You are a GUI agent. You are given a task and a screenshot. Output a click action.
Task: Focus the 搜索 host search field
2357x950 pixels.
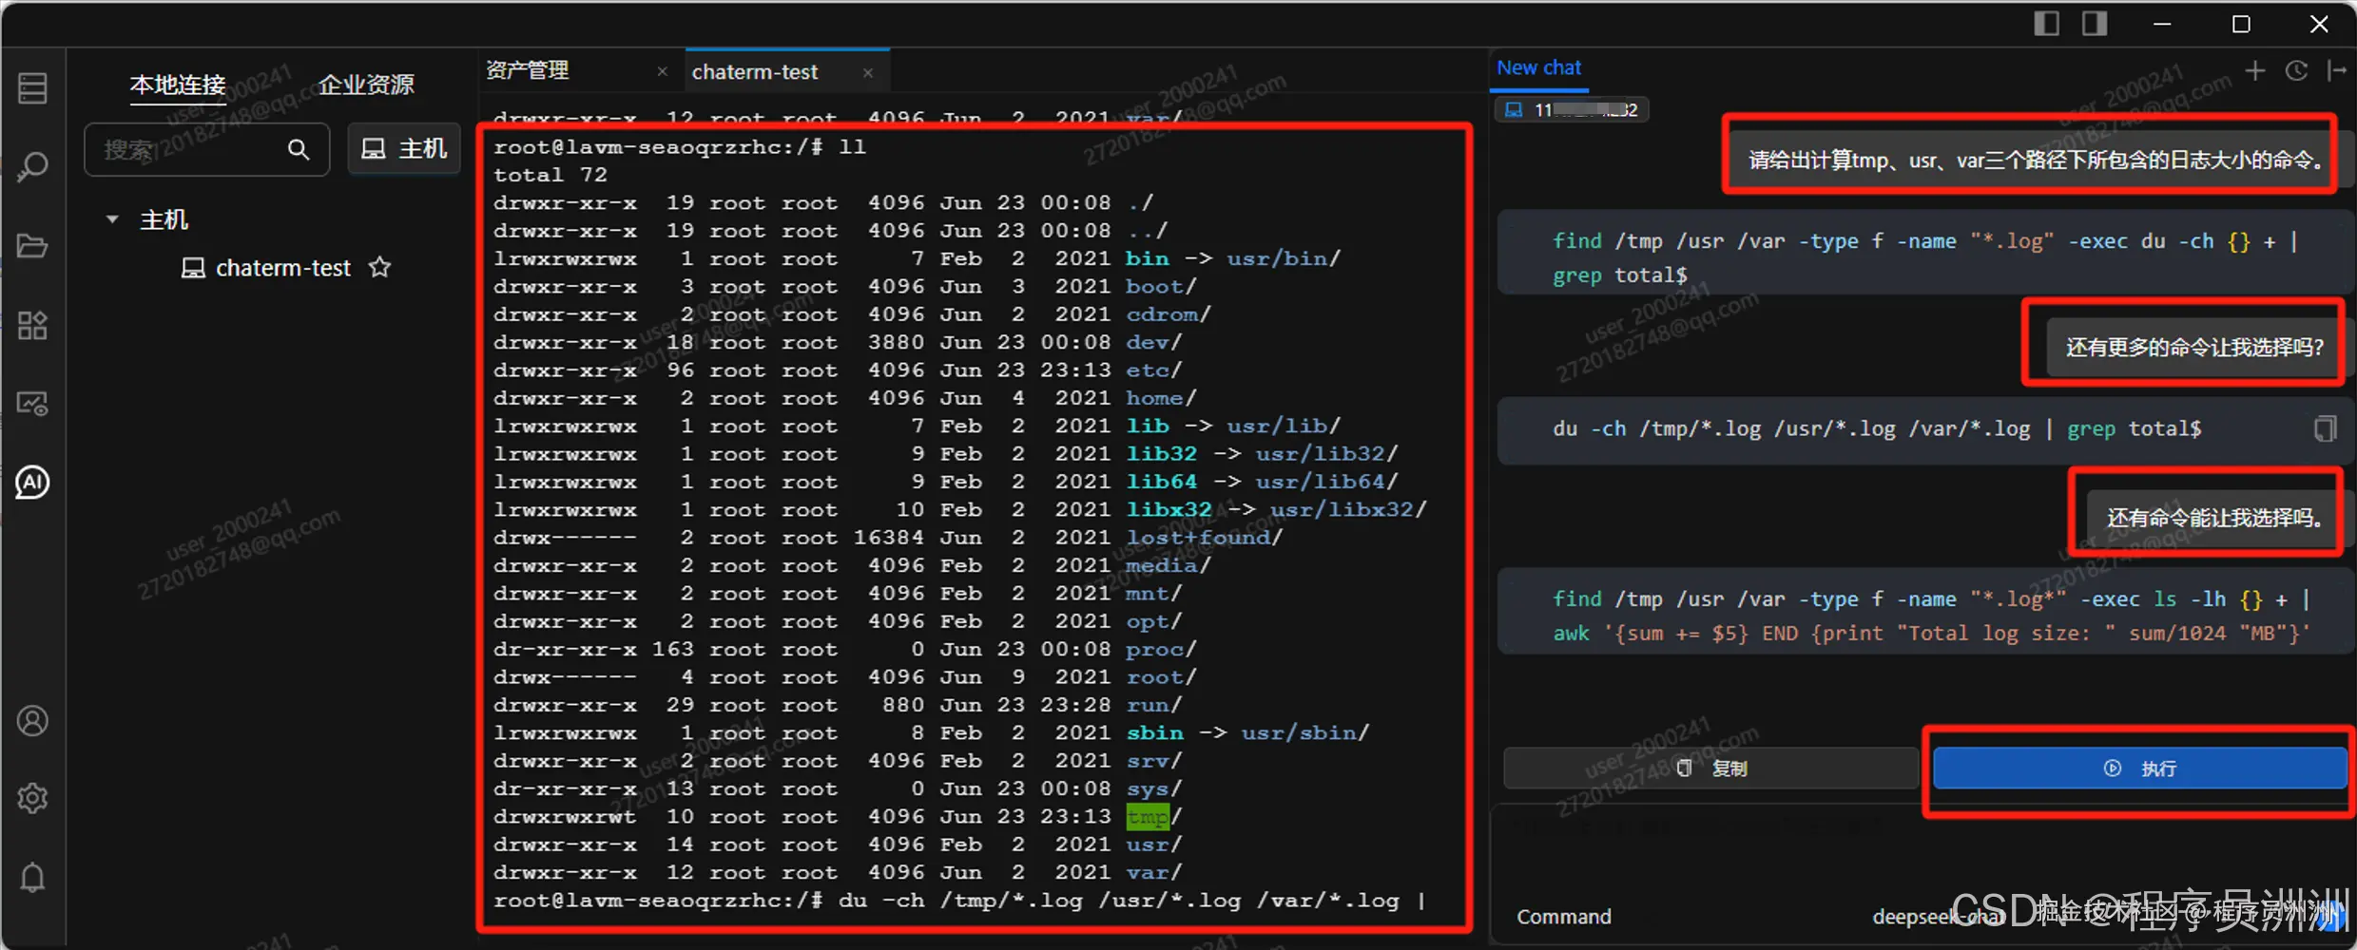(206, 149)
